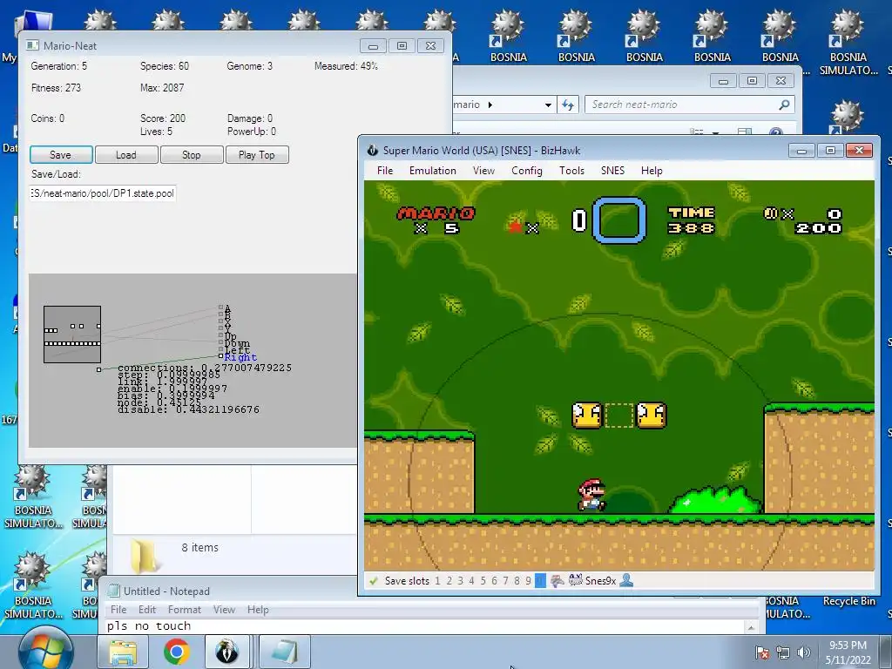This screenshot has height=669, width=892.
Task: Click the SNES console icon in BizHawk status bar
Action: (575, 580)
